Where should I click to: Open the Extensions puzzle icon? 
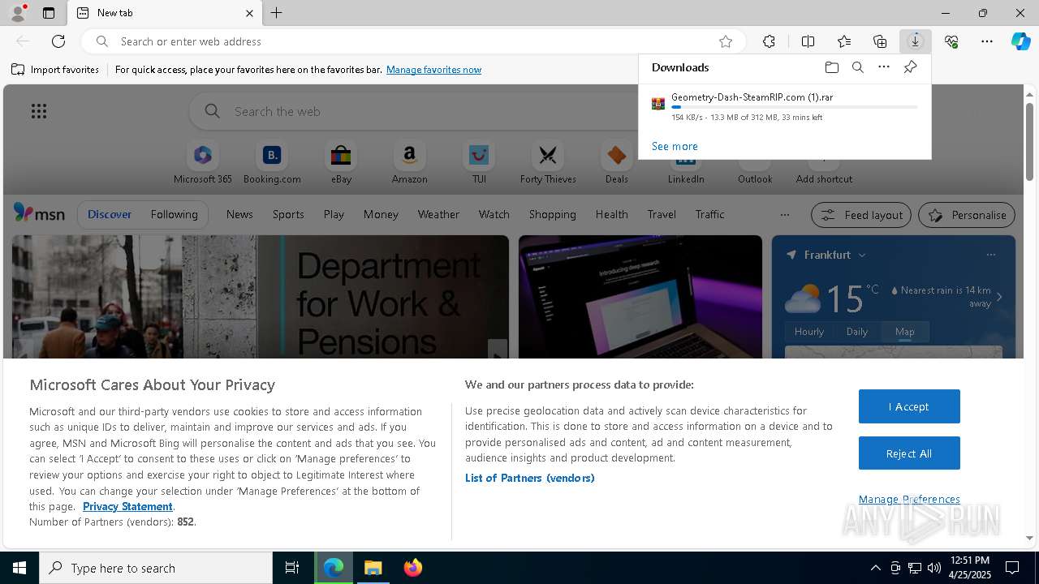769,41
